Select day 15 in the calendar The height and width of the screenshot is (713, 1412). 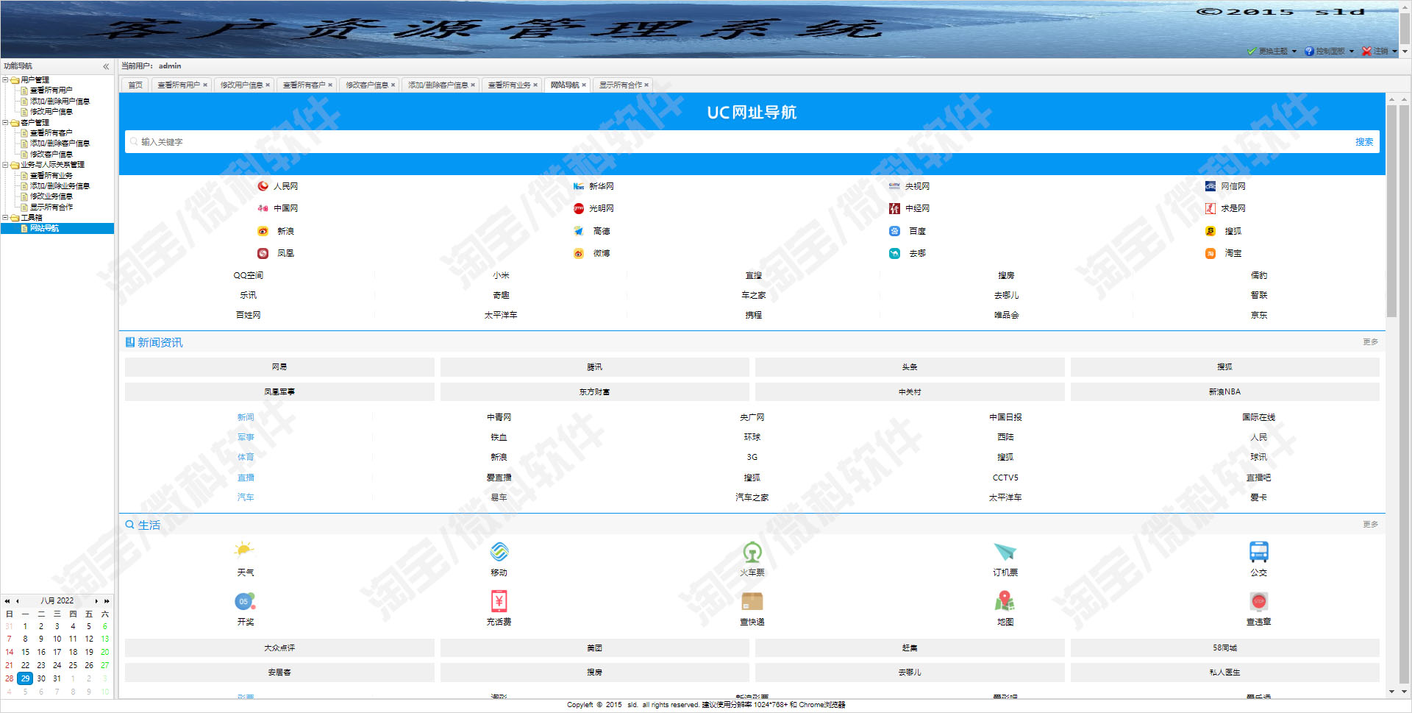[25, 652]
